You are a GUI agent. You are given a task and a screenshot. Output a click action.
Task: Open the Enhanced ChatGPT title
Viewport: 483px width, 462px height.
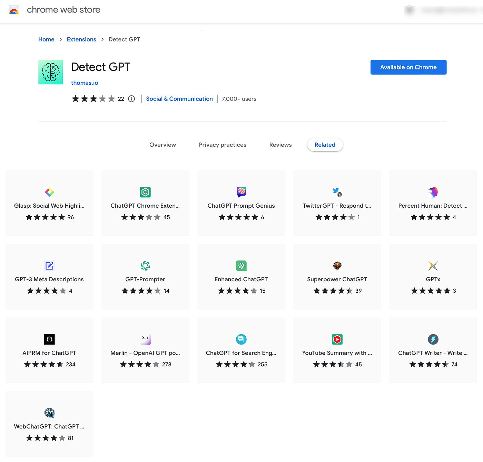click(x=241, y=279)
